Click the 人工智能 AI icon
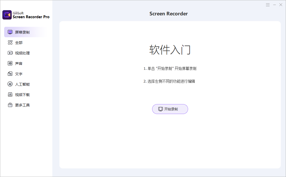 [x=10, y=84]
